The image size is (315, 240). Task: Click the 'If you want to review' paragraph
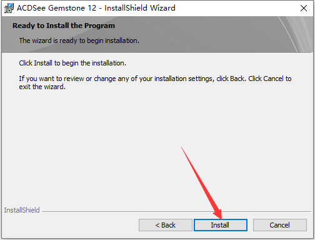[155, 82]
